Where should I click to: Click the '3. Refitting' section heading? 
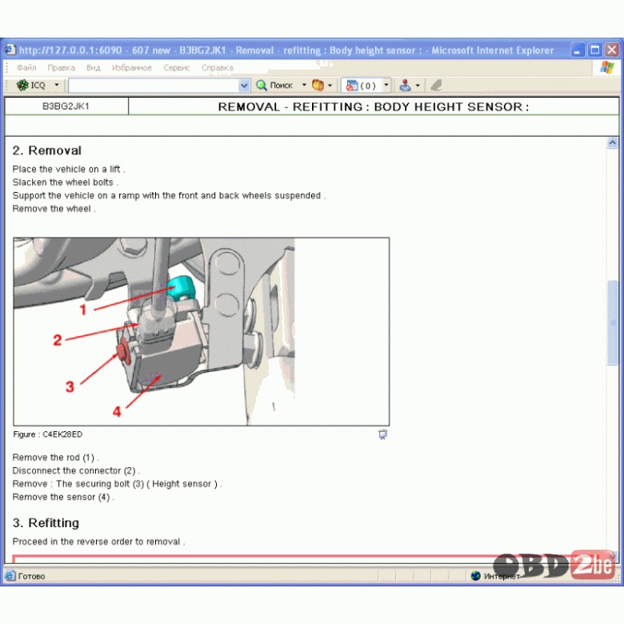tap(46, 522)
